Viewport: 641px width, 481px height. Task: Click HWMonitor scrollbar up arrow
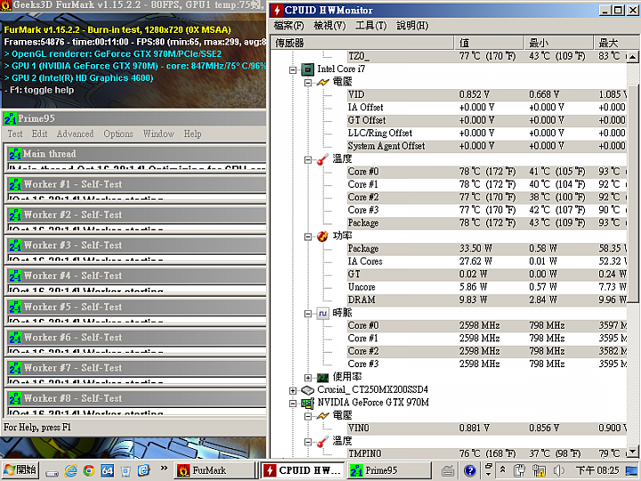(x=632, y=57)
